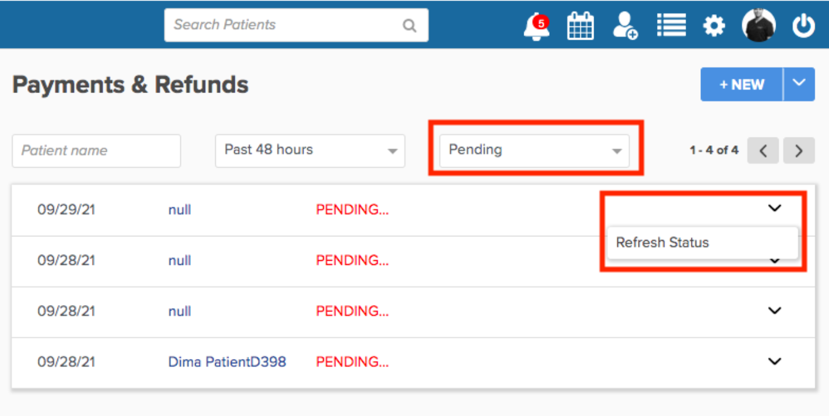Expand chevron on Dima PatientD398 row
This screenshot has width=829, height=416.
(x=774, y=361)
